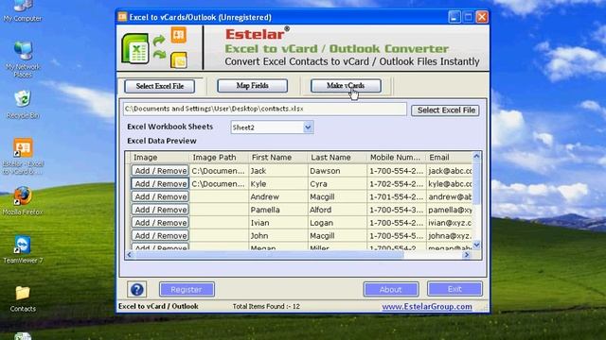Click the Excel file path field
Image resolution: width=606 pixels, height=340 pixels.
click(265, 109)
